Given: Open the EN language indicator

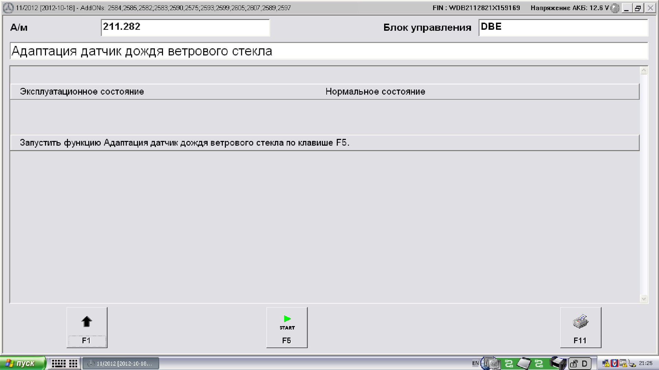Looking at the screenshot, I should click(x=475, y=363).
